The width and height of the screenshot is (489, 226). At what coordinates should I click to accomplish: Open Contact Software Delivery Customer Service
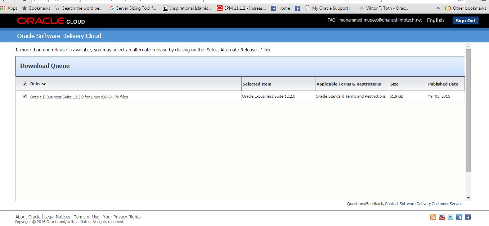[x=423, y=204]
